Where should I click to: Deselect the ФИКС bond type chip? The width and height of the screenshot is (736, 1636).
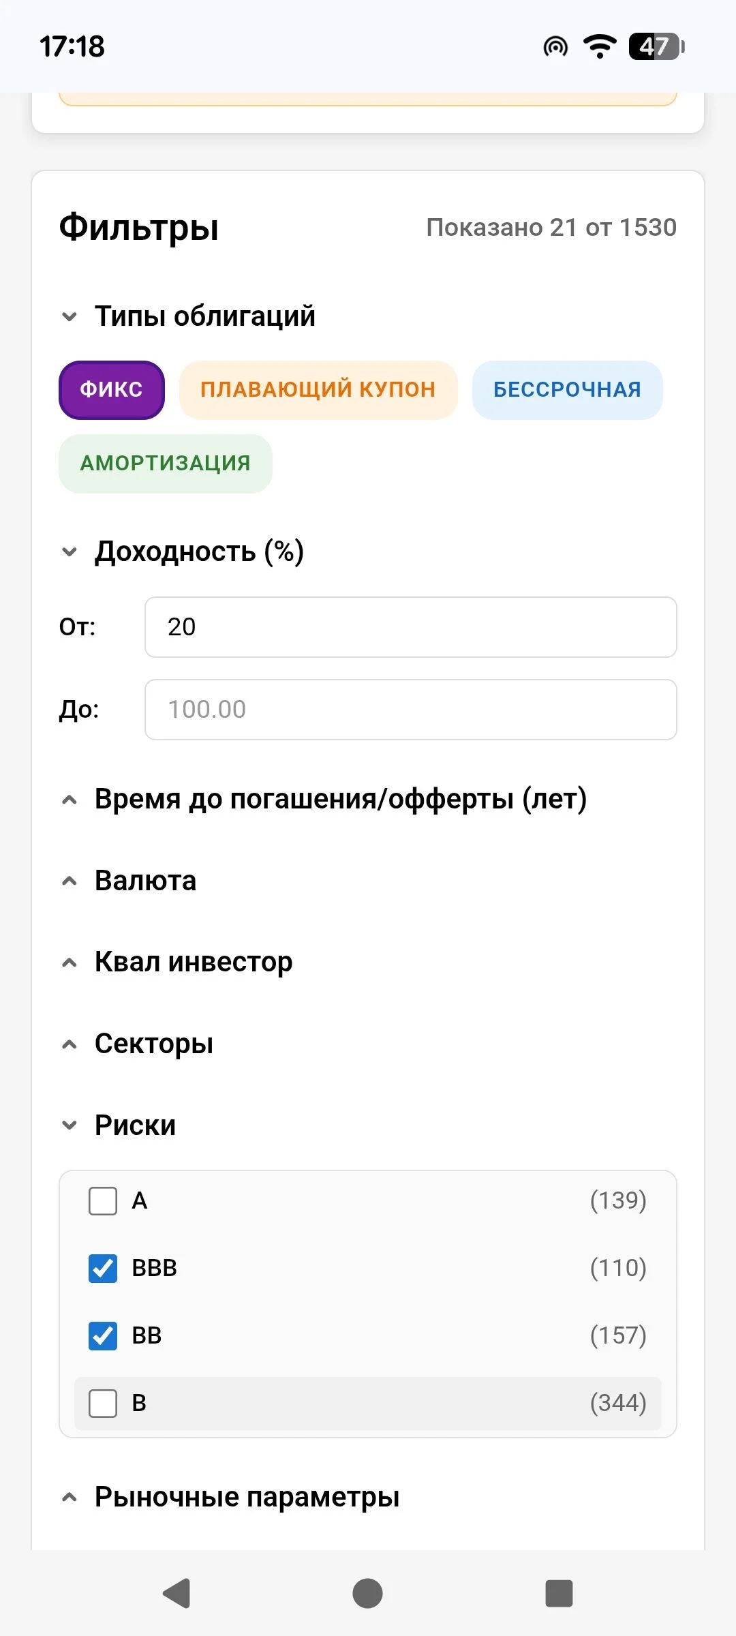point(112,389)
